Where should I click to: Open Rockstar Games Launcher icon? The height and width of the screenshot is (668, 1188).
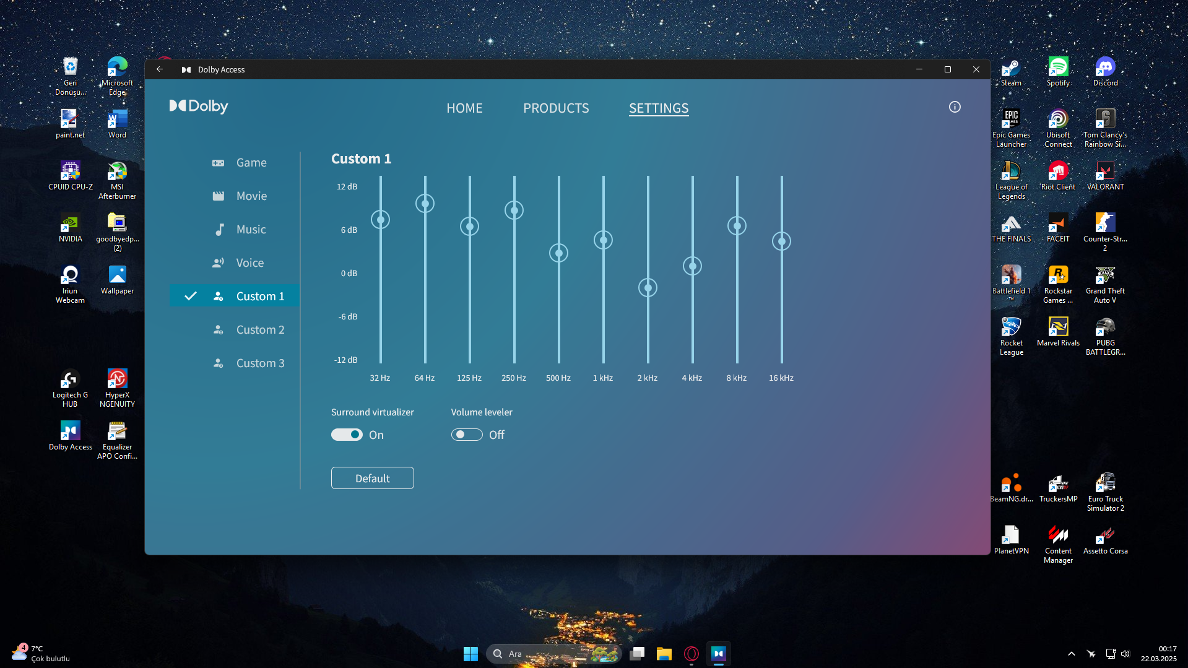(1058, 284)
